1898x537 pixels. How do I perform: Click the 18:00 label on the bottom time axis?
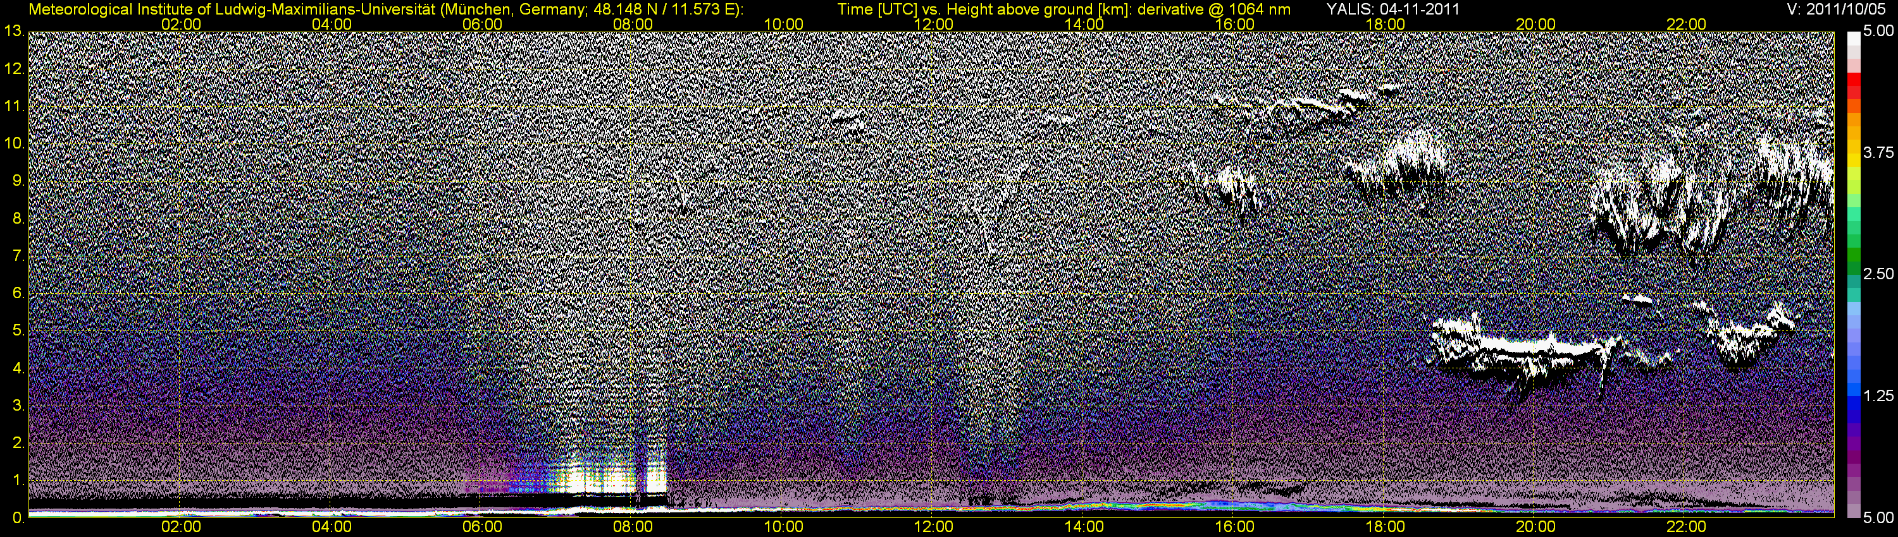click(x=1385, y=527)
